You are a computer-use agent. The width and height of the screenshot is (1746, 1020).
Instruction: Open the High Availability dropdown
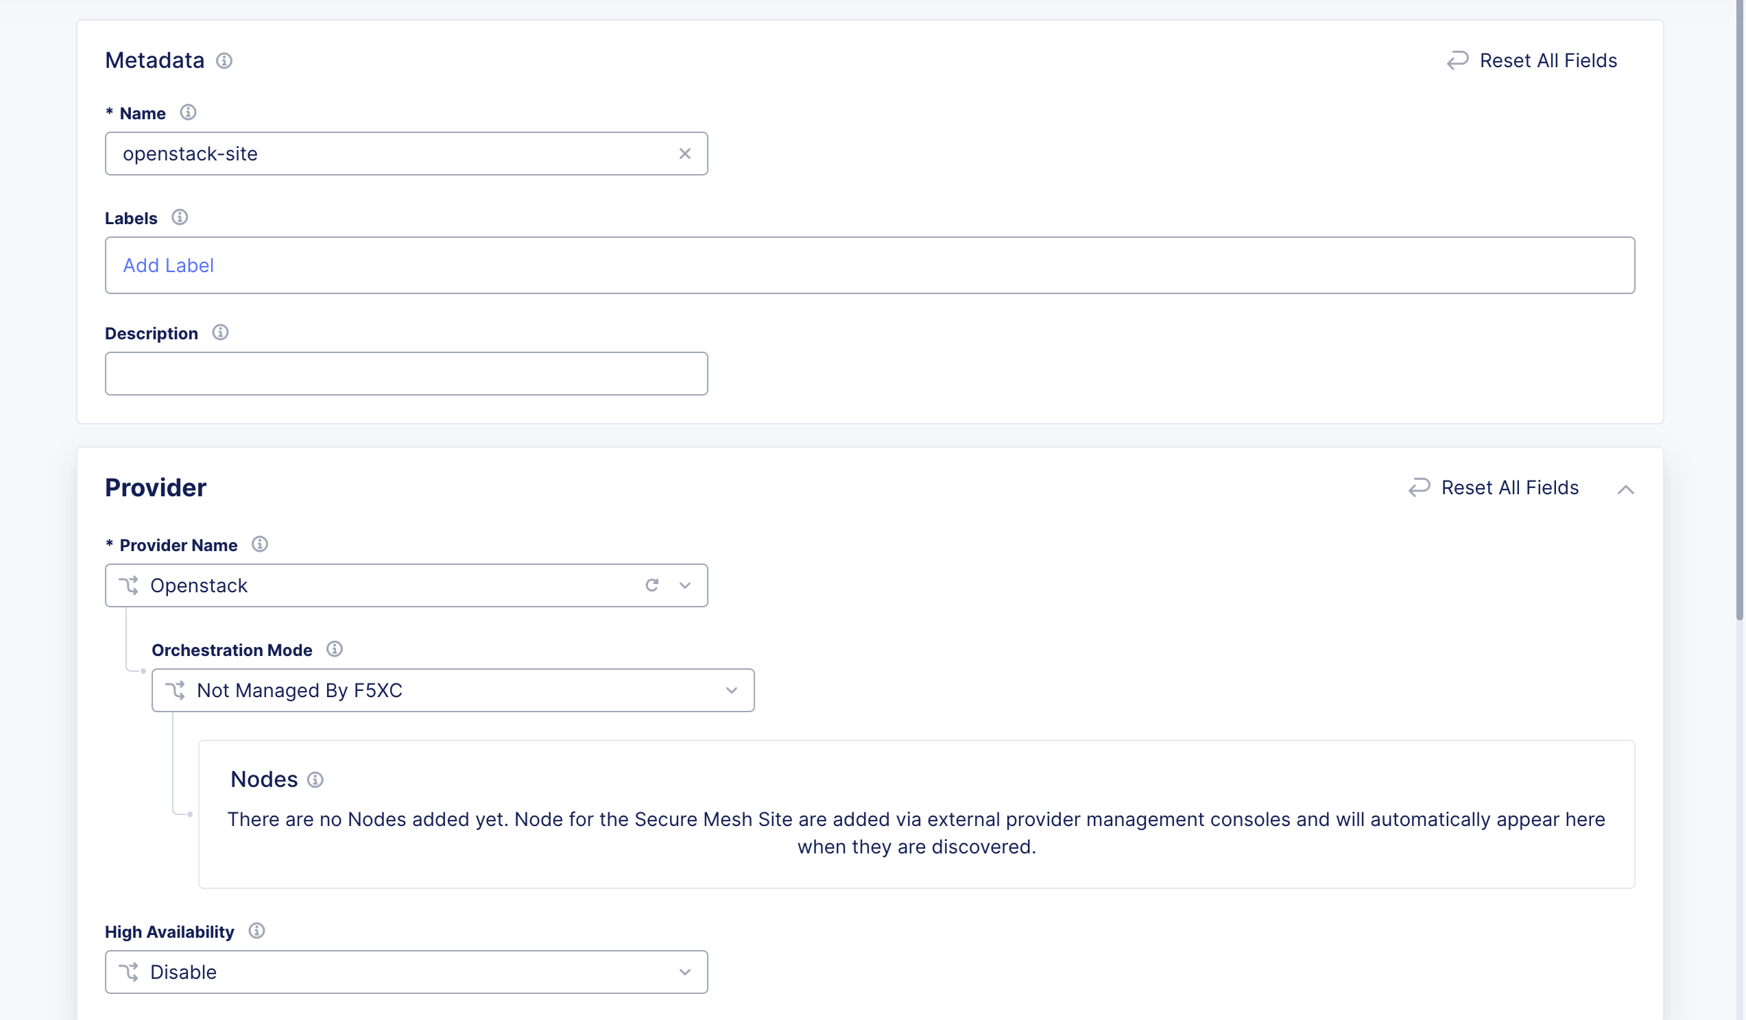685,972
